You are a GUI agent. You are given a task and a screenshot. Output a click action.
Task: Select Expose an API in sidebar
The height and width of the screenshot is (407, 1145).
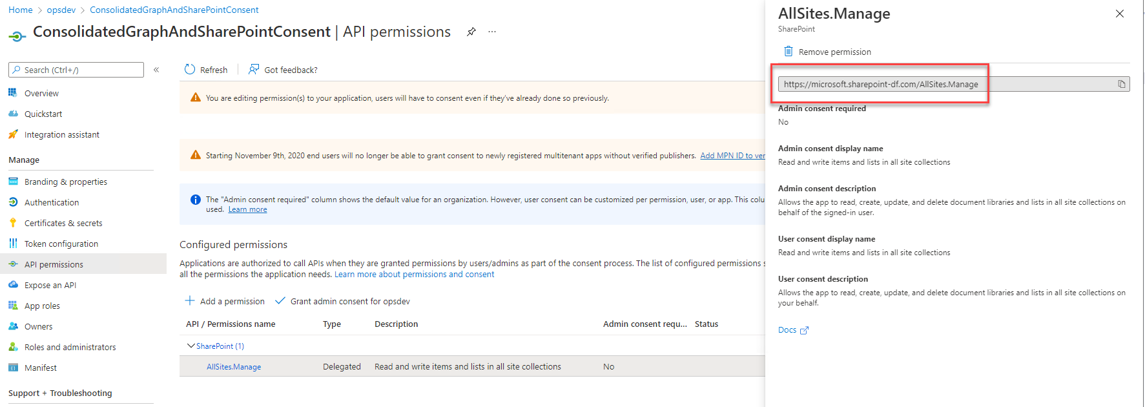pos(50,285)
